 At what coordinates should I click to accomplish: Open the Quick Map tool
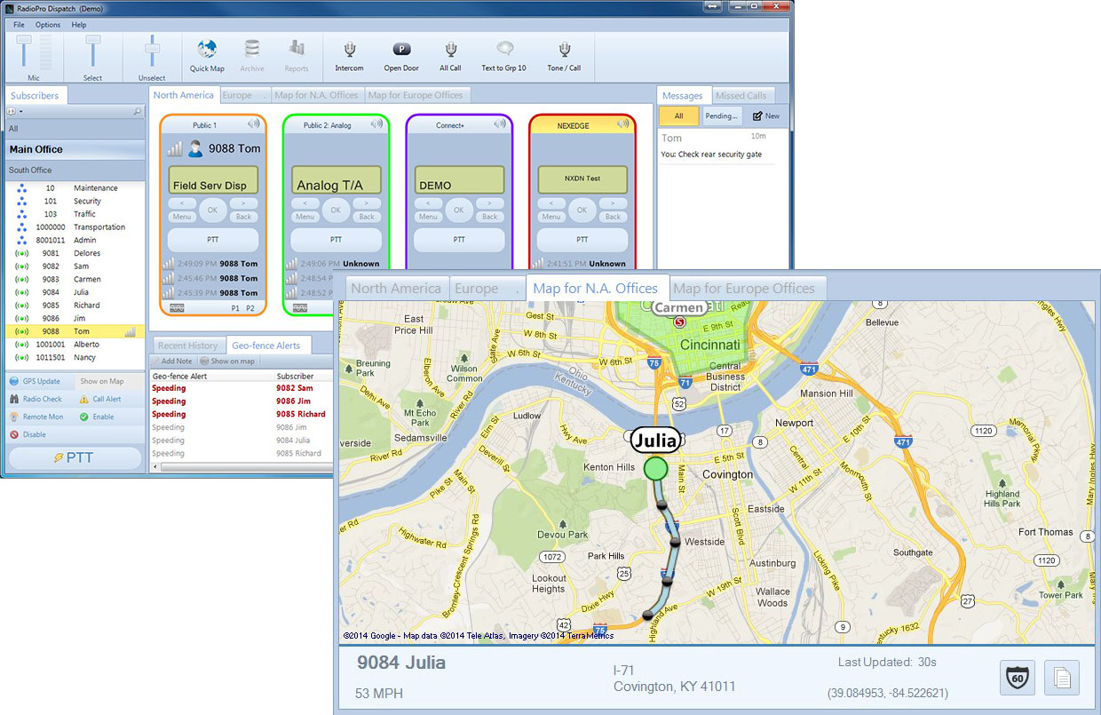(x=207, y=55)
